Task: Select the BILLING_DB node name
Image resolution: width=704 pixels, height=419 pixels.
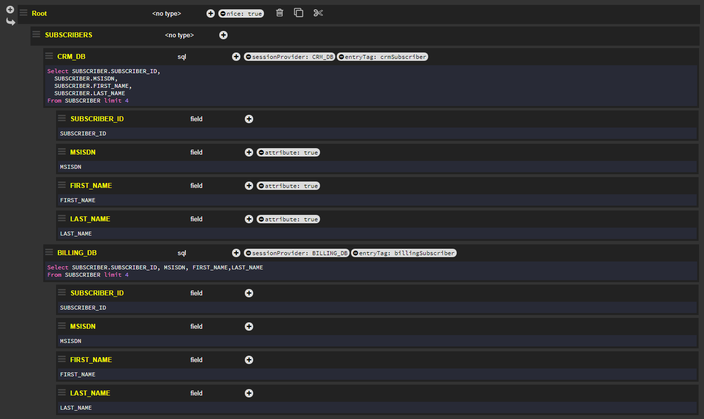Action: [77, 253]
